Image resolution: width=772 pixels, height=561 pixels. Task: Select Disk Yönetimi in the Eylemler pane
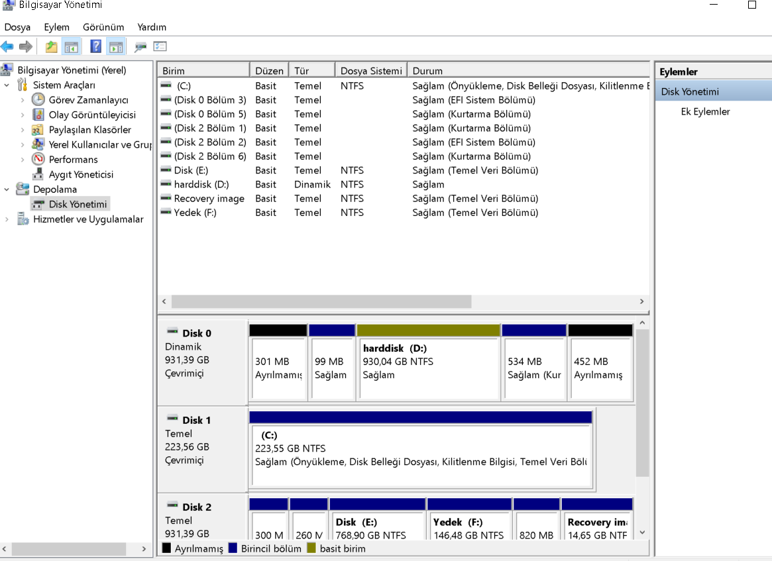(x=713, y=91)
